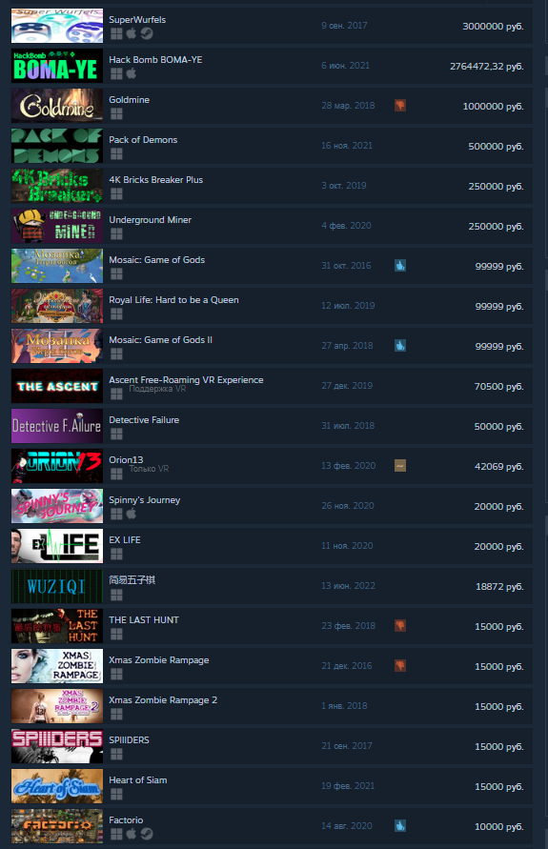Click the negative review thumbs-down icon for Goldmine
This screenshot has height=849, width=548.
pyautogui.click(x=400, y=105)
